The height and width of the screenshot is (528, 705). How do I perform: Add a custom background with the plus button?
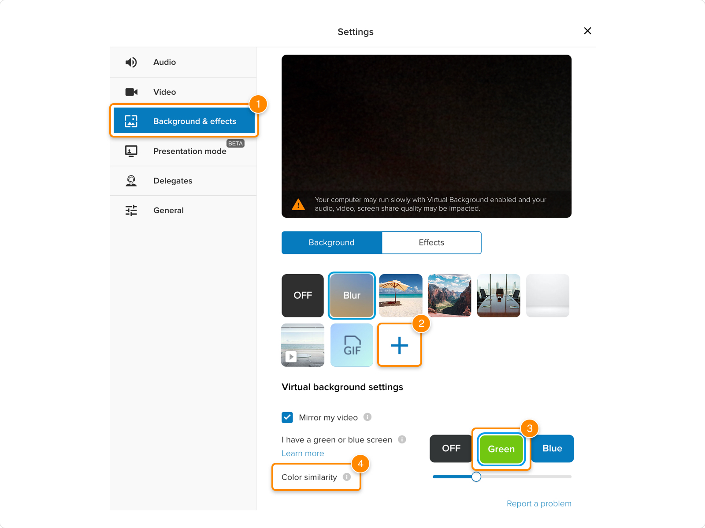pyautogui.click(x=399, y=345)
